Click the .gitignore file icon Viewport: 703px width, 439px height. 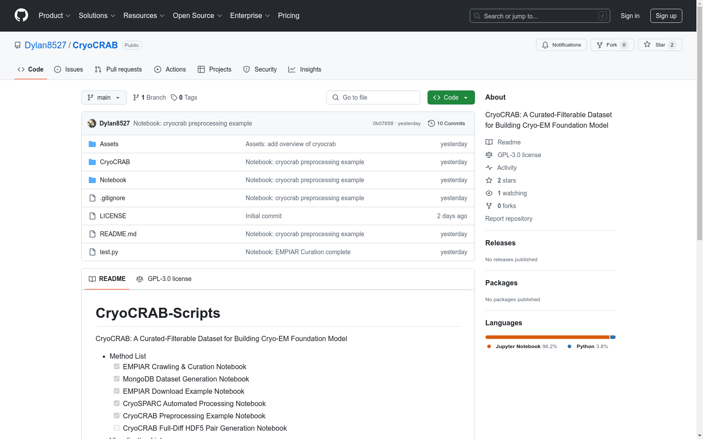[x=92, y=198]
